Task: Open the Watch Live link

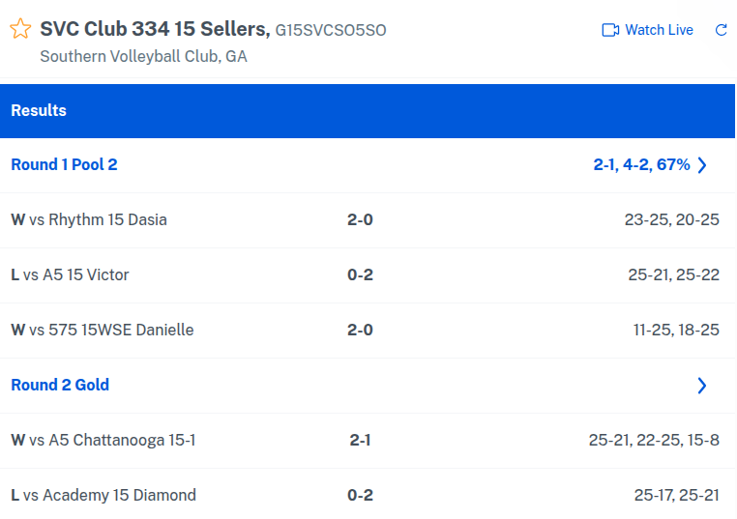Action: [659, 30]
